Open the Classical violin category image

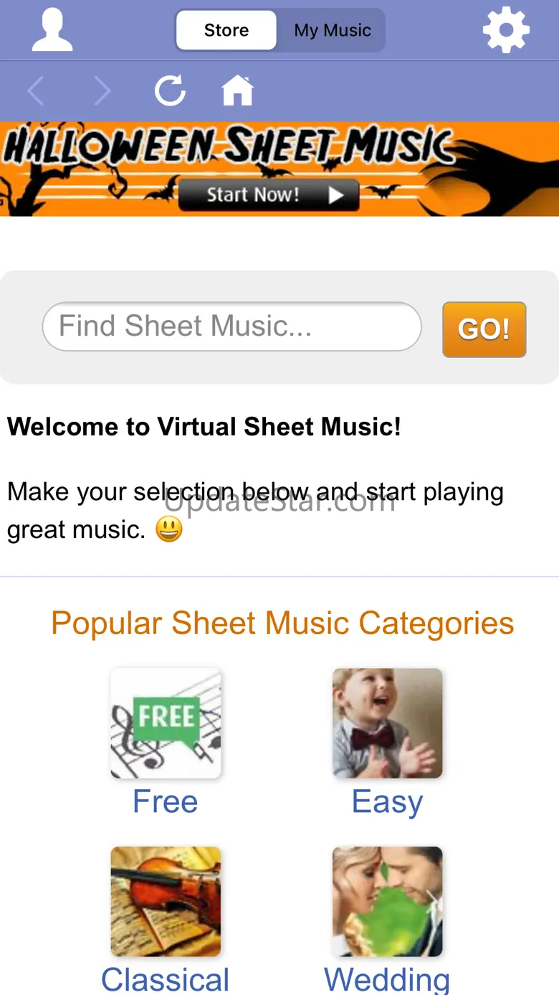click(166, 901)
